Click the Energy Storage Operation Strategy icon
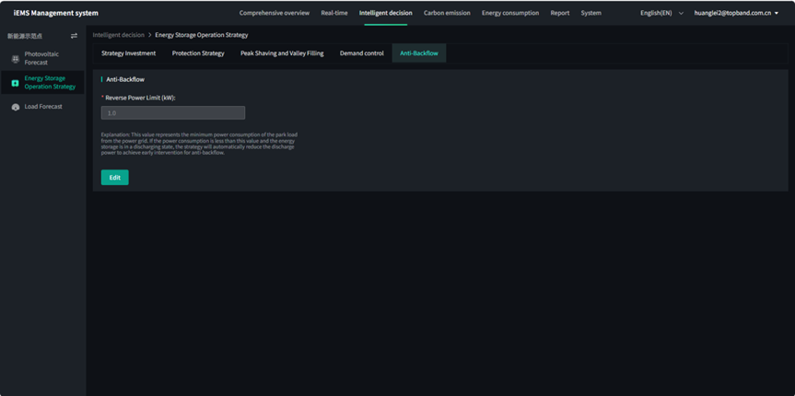 (x=15, y=83)
